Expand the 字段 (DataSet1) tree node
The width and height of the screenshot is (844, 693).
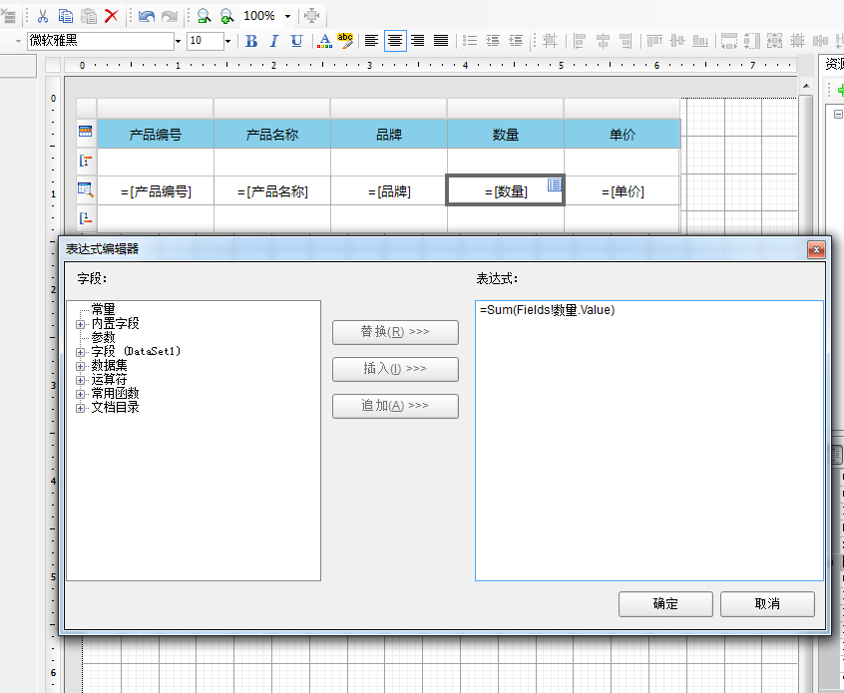tap(80, 352)
